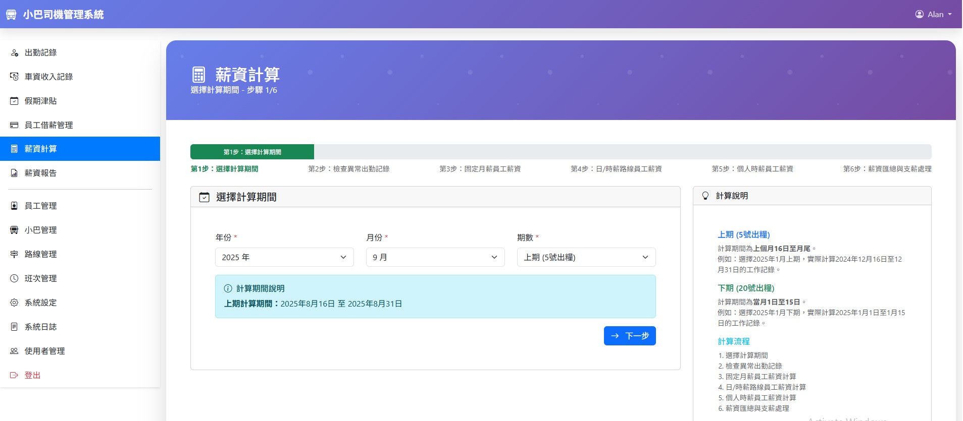Screen dimensions: 963x421
Task: Expand the month dropdown showing 9 月
Action: (x=435, y=257)
